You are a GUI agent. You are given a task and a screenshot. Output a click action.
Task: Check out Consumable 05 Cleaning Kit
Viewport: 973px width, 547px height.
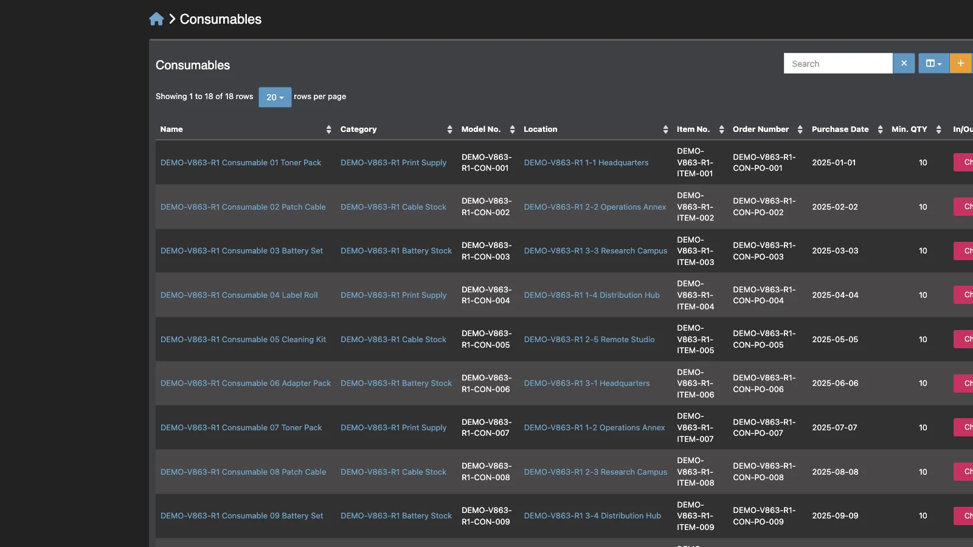click(964, 339)
